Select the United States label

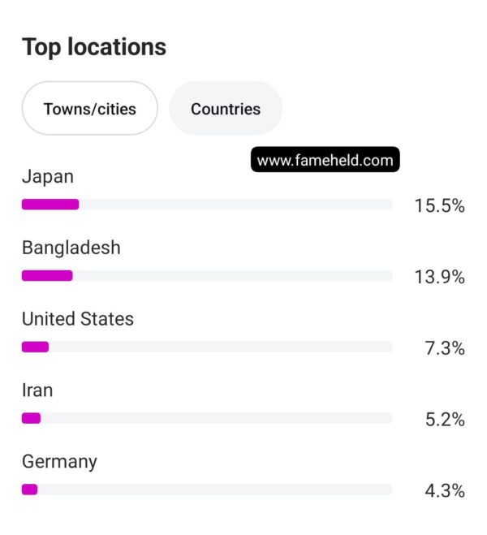coord(78,319)
